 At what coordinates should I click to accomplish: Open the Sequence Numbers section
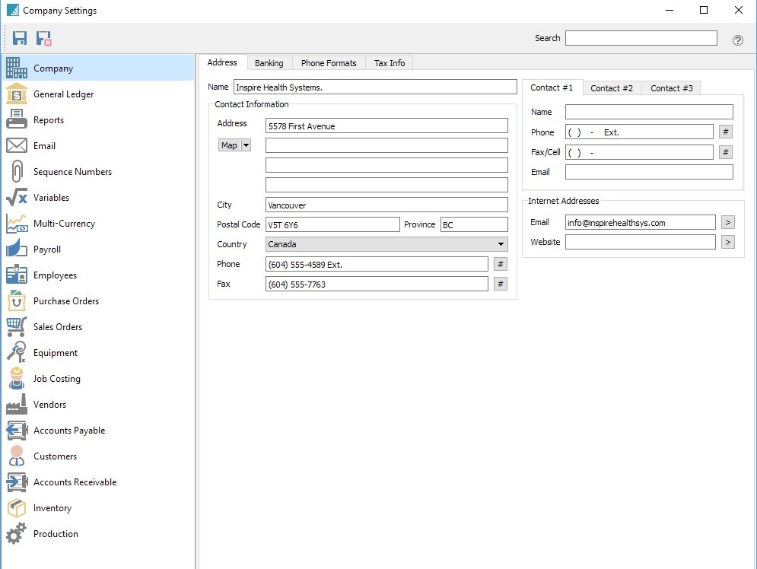point(16,172)
